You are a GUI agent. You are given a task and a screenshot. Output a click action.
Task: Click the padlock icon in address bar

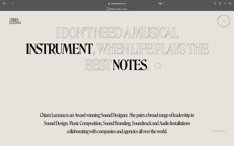(109, 4)
